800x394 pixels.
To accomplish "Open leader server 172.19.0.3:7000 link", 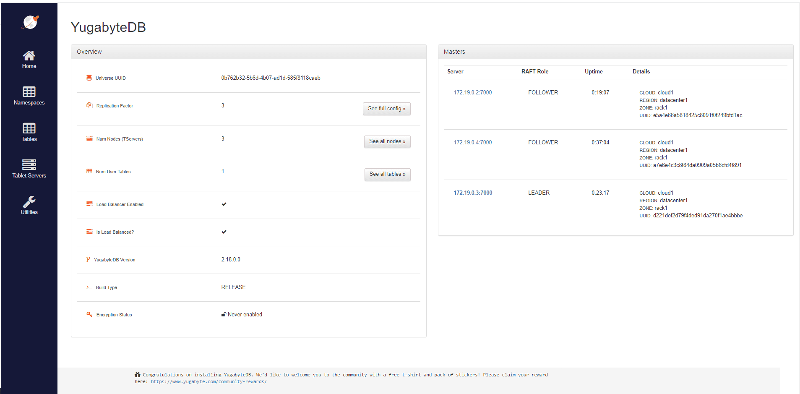I will [x=473, y=193].
